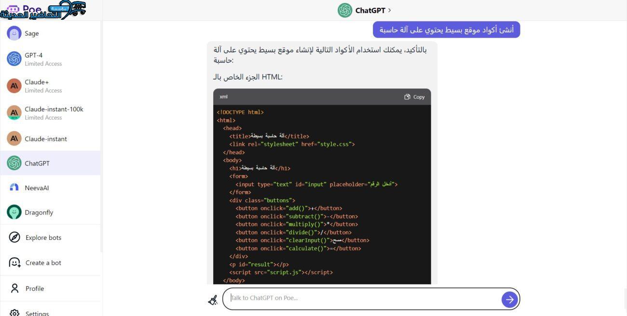
Task: Select the GPT-4 bot icon
Action: [14, 59]
